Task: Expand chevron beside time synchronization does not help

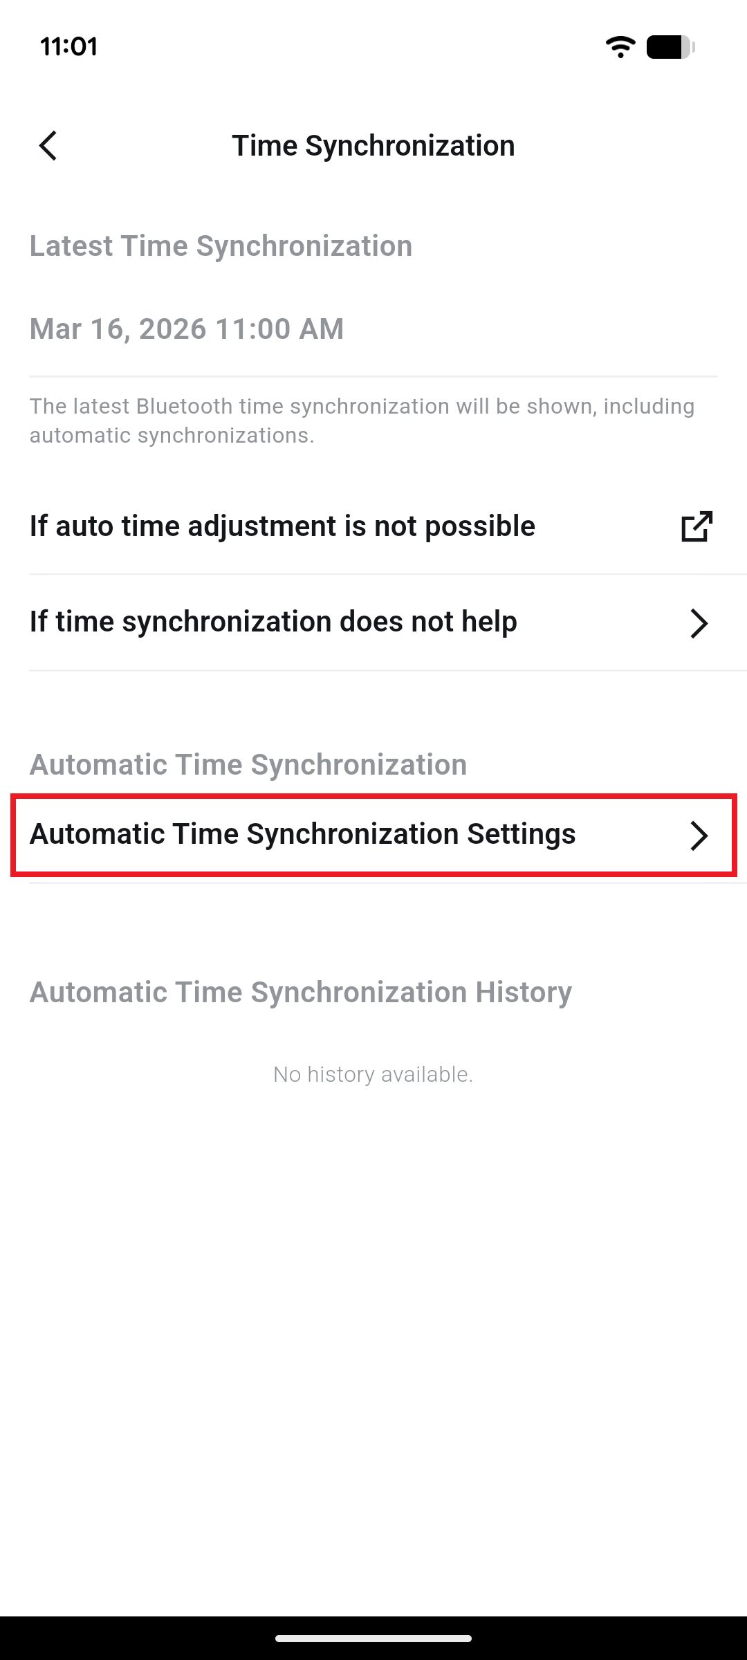Action: click(699, 623)
